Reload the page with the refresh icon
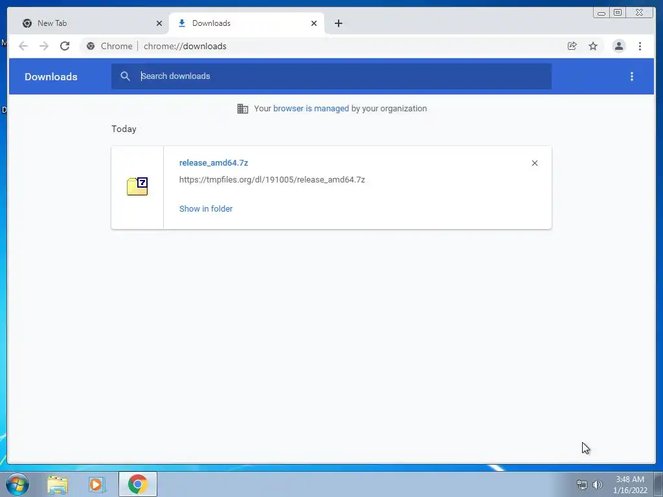Screen dimensions: 663x497 point(65,46)
